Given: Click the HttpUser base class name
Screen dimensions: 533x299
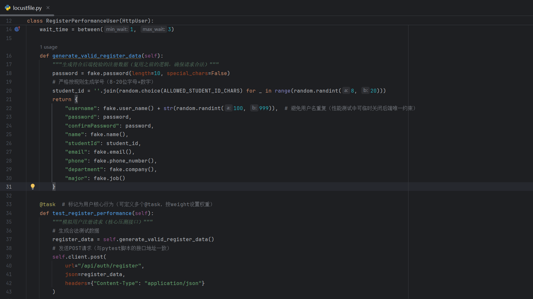Looking at the screenshot, I should (135, 21).
